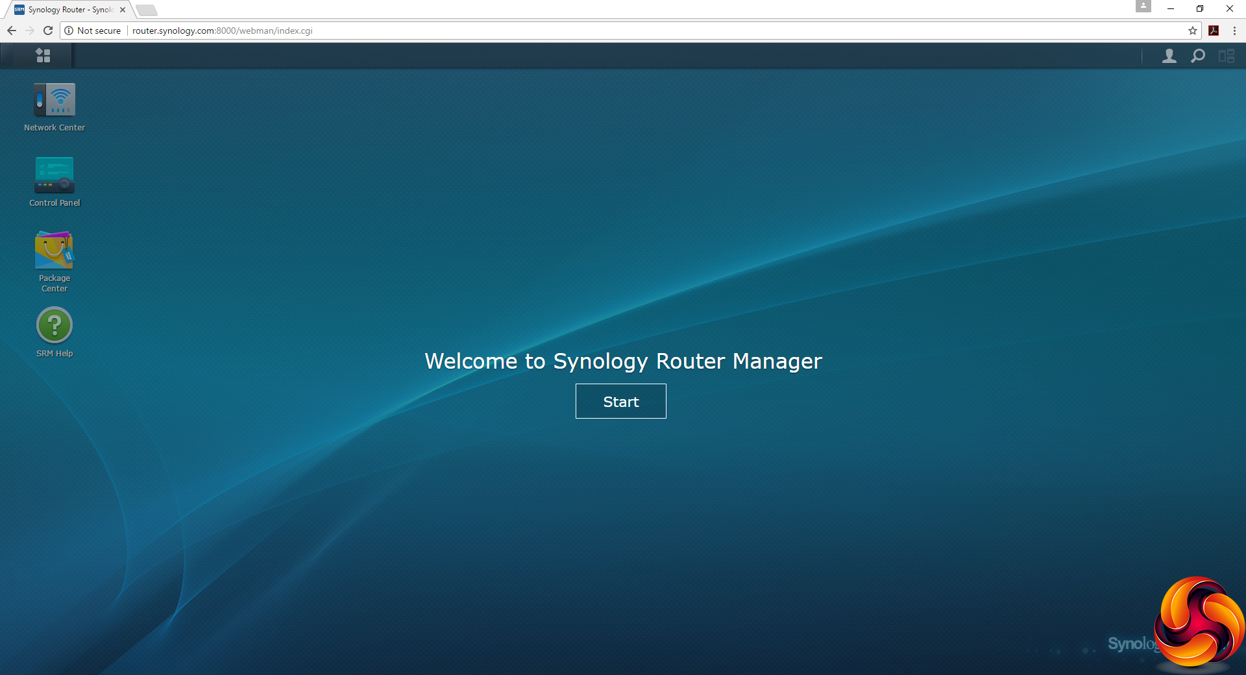
Task: Open the Control Panel desktop icon
Action: [55, 182]
